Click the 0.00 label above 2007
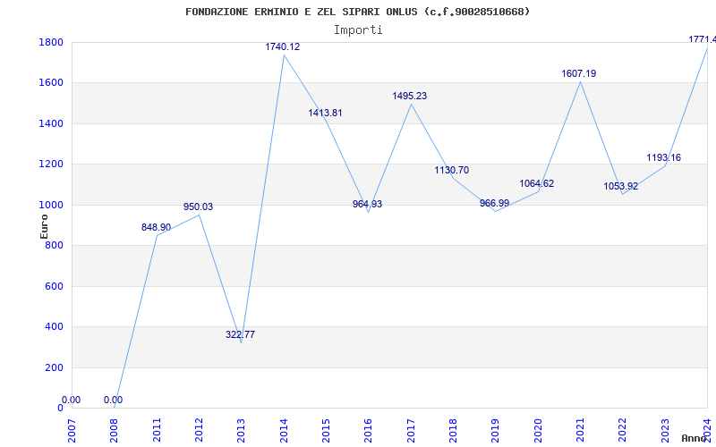This screenshot has width=716, height=447. click(x=72, y=400)
